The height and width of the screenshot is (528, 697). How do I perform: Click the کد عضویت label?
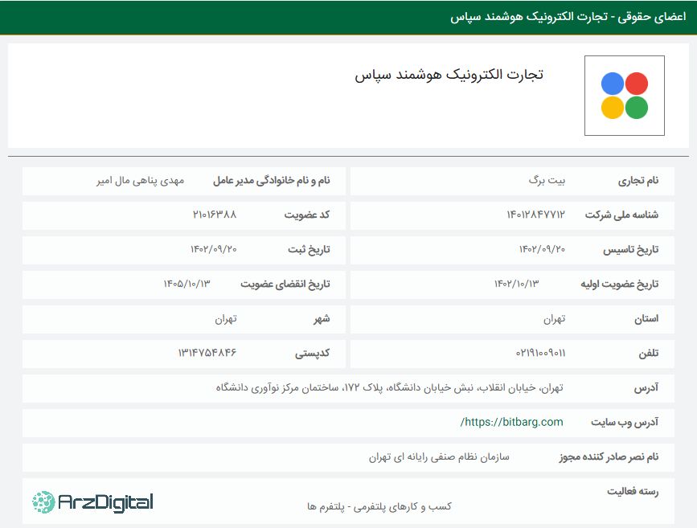click(307, 215)
